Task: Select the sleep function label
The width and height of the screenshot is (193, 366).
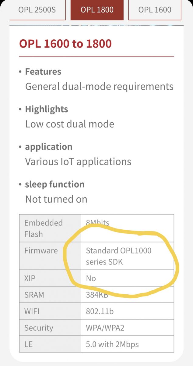Action: point(55,184)
